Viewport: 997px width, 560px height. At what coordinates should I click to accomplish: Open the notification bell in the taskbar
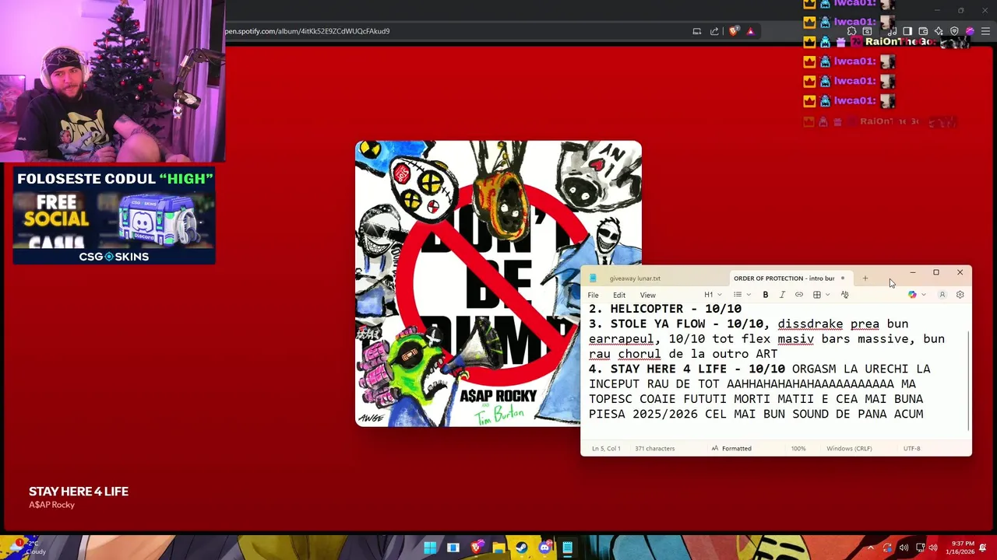(x=983, y=548)
